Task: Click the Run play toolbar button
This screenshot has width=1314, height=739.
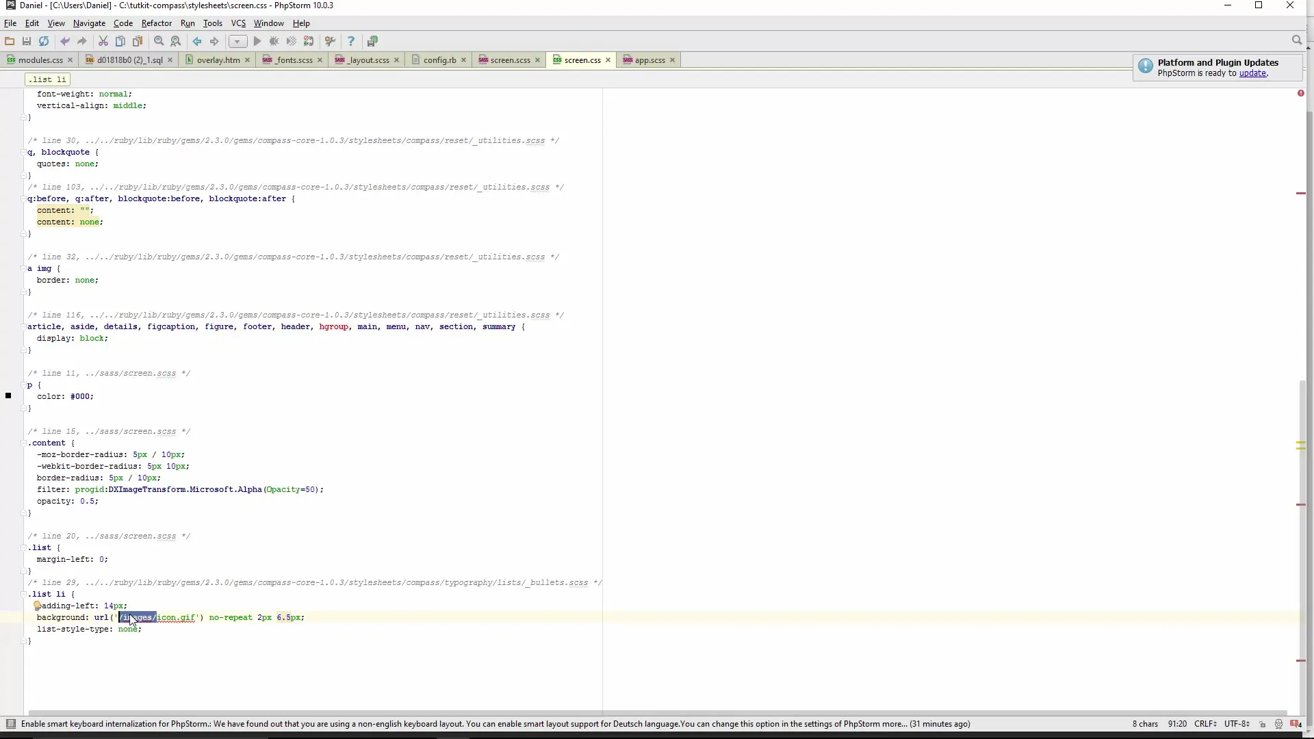Action: coord(257,41)
